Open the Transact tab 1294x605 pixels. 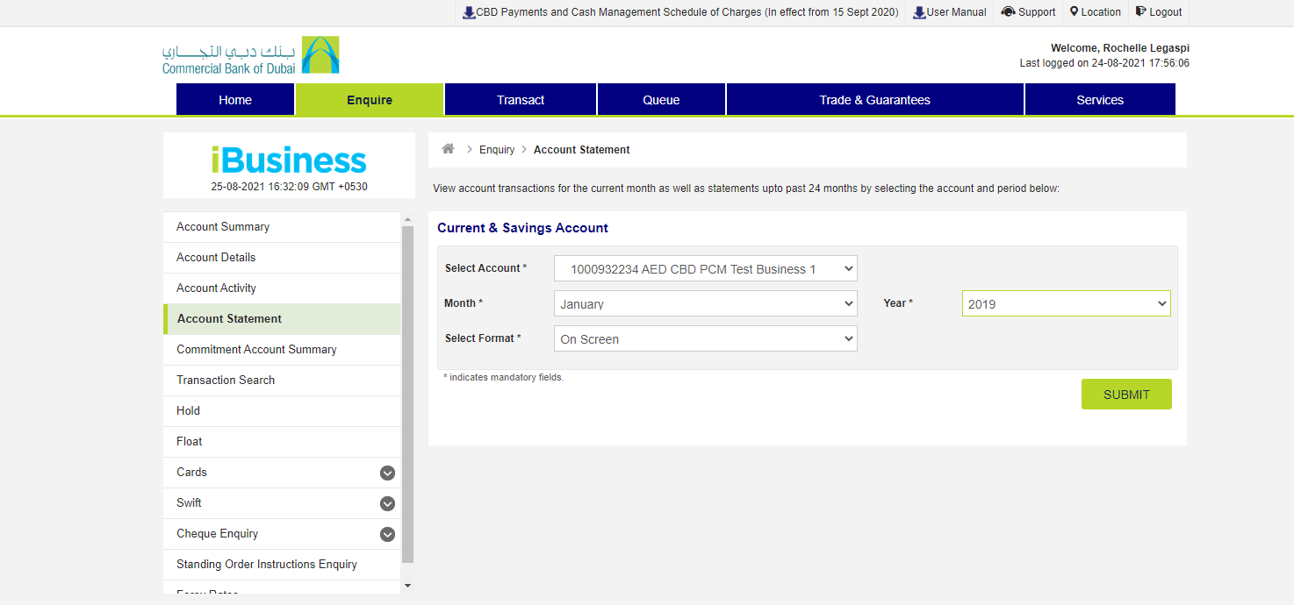(x=521, y=99)
